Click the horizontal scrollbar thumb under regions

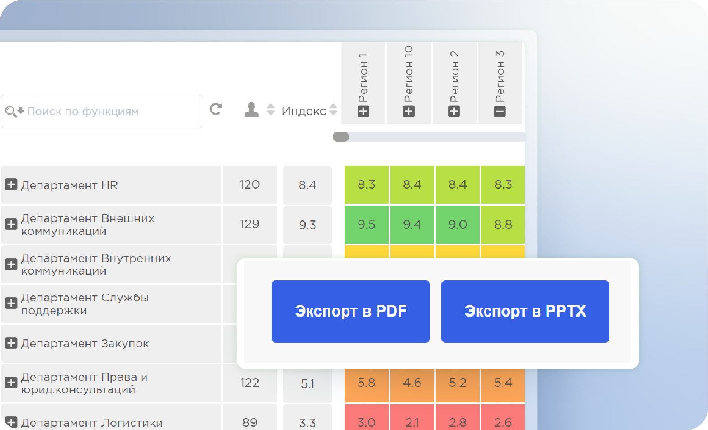coord(341,137)
